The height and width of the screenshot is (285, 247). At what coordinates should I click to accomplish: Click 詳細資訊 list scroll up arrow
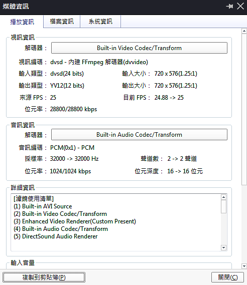coord(224,197)
